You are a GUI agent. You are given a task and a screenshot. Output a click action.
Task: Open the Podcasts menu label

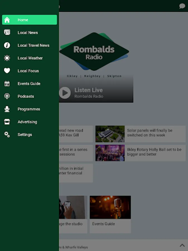pos(26,96)
